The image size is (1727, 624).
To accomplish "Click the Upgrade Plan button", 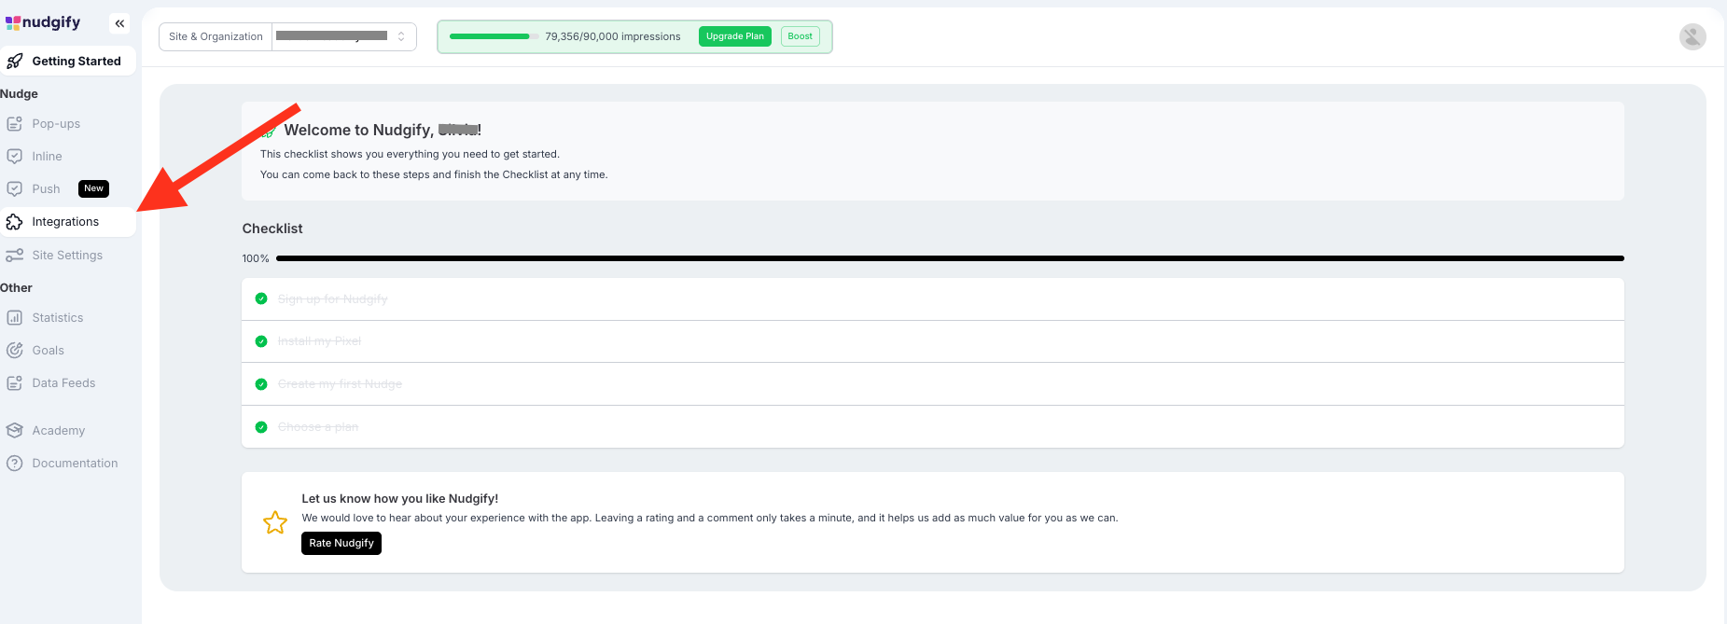I will 735,36.
